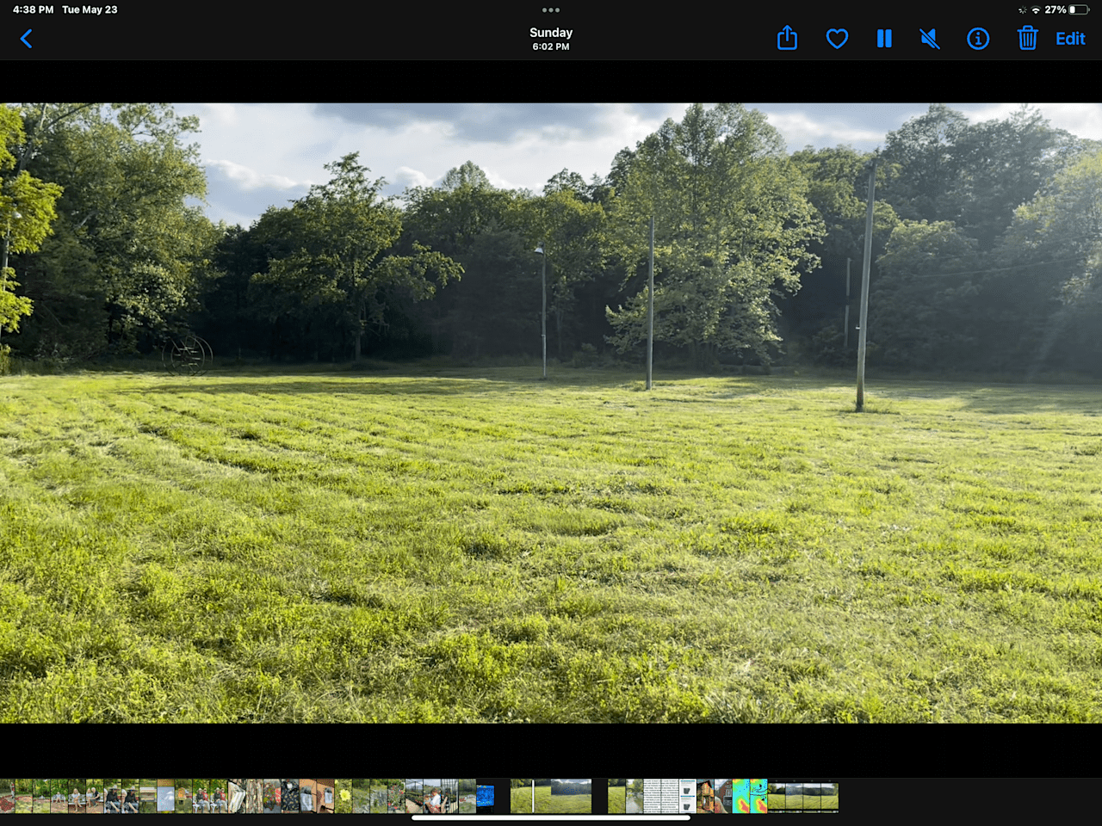The height and width of the screenshot is (826, 1102).
Task: Select the blue image thumbnail in filmstrip
Action: (486, 797)
